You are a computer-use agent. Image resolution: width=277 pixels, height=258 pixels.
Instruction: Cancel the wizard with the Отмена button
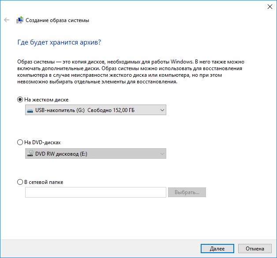pos(255,249)
